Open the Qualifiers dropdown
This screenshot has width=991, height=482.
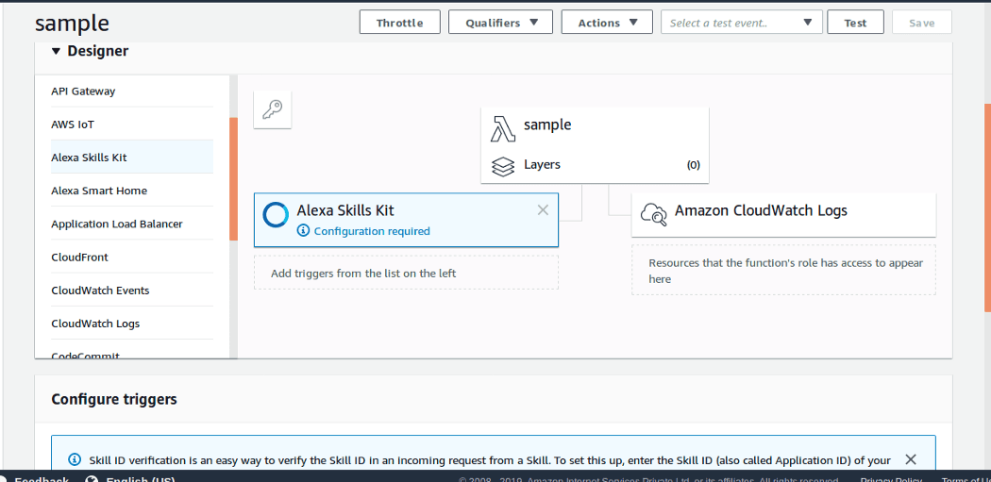point(500,23)
